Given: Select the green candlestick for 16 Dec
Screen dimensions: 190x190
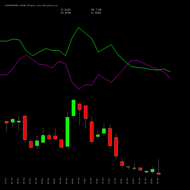Looking at the screenshot, I should (104, 131).
